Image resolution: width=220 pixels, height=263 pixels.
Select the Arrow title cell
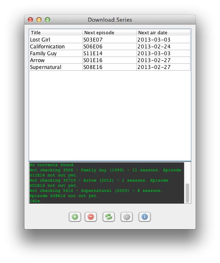[x=56, y=60]
